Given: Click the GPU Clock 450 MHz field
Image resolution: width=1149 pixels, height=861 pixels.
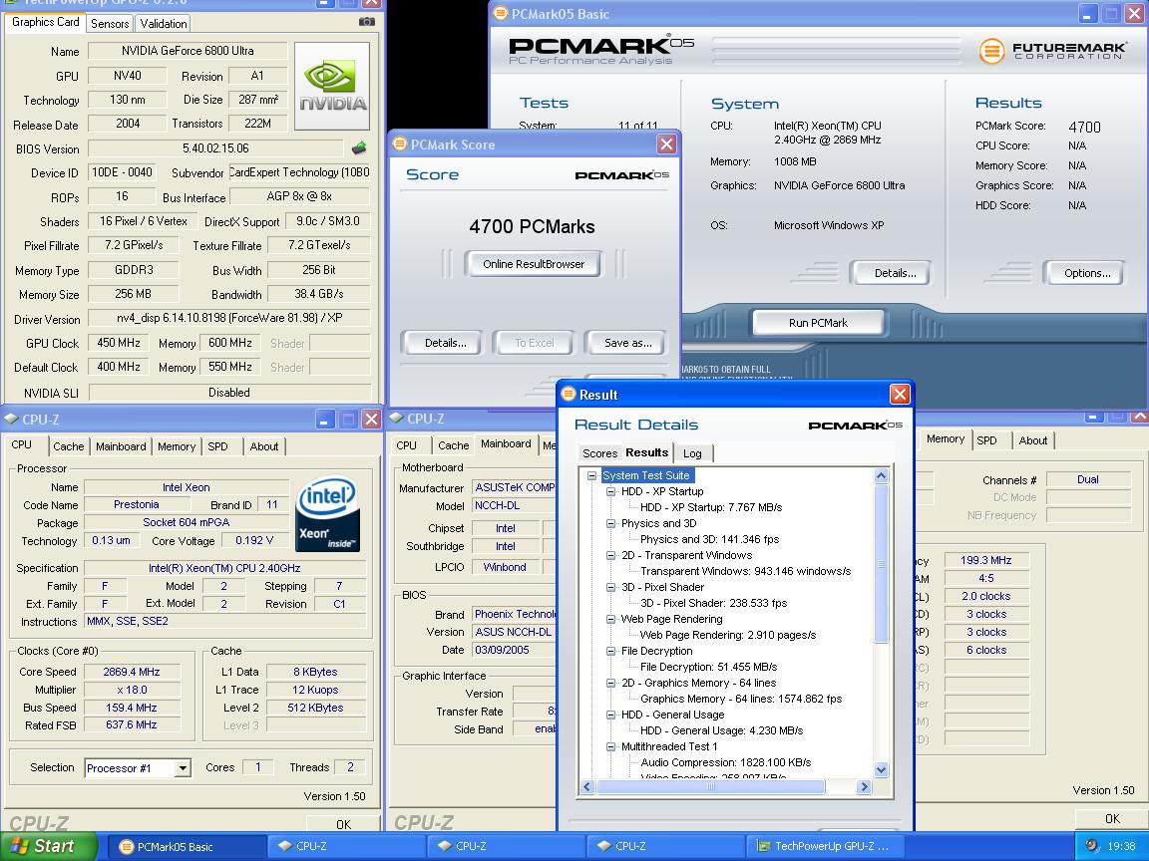Looking at the screenshot, I should point(119,343).
